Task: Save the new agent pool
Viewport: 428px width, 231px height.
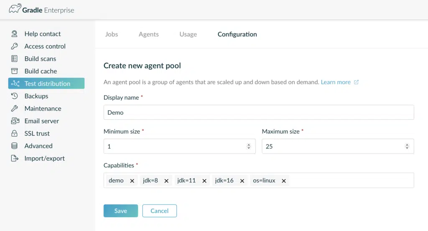Action: tap(120, 211)
